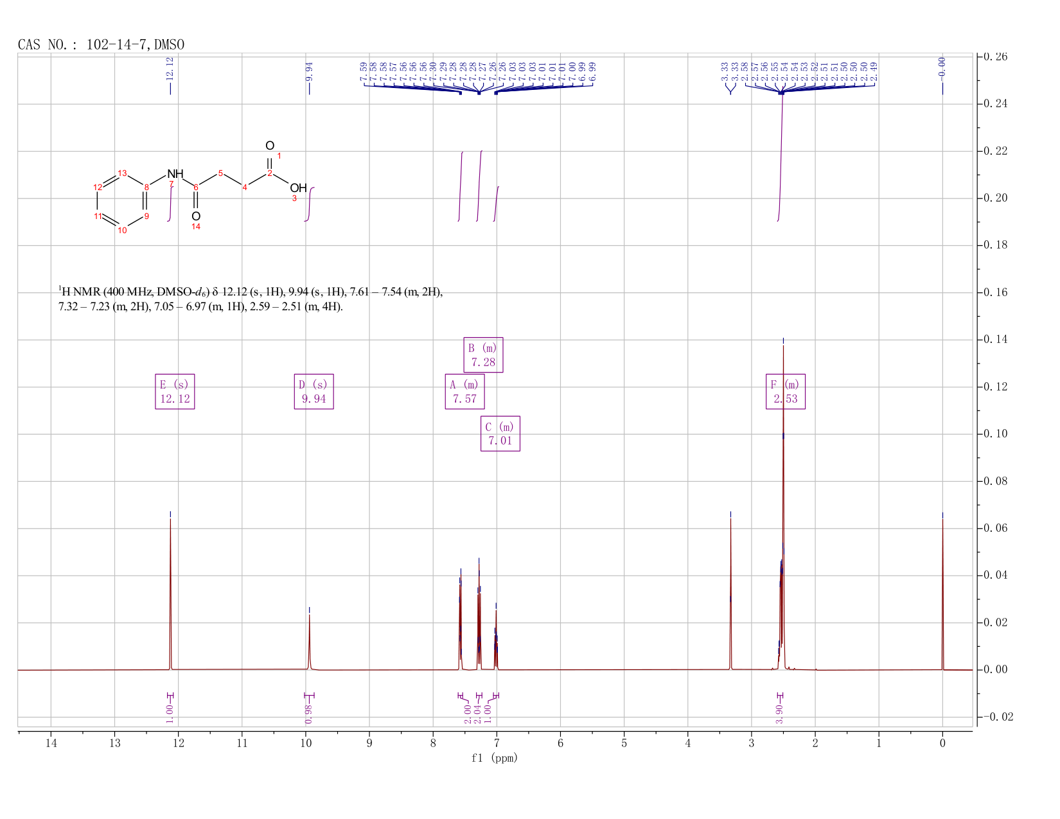Click atom number 11 on benzene ring
This screenshot has width=1060, height=819.
pyautogui.click(x=98, y=216)
